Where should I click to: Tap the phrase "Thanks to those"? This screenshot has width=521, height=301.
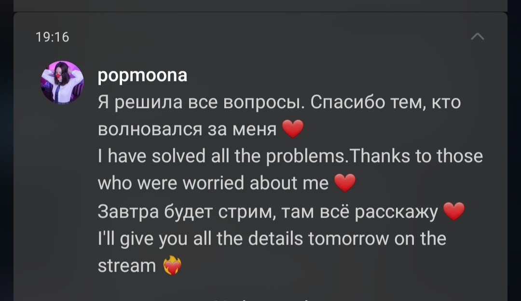point(416,156)
